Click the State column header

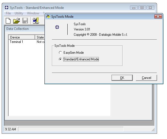[40, 37]
